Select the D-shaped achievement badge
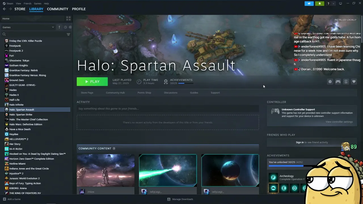This screenshot has height=204, width=363. click(295, 188)
